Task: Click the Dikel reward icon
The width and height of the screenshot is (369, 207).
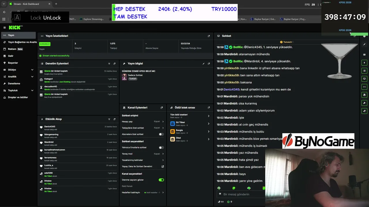Action: (173, 139)
